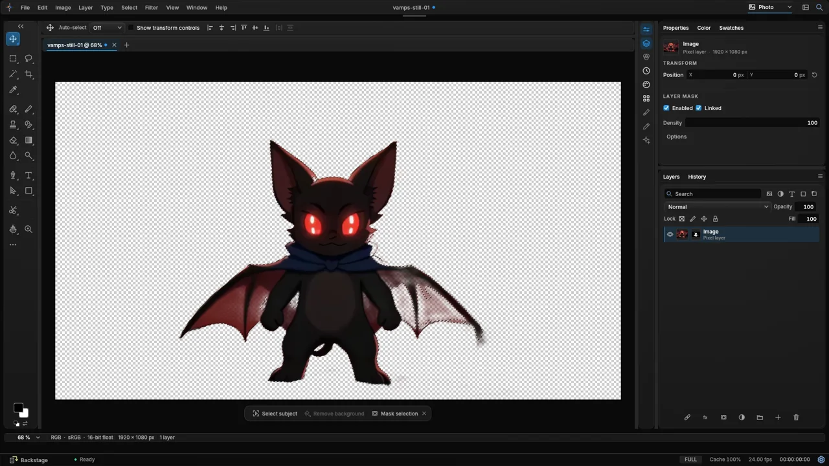Select the Move tool in the toolbox

pos(13,39)
